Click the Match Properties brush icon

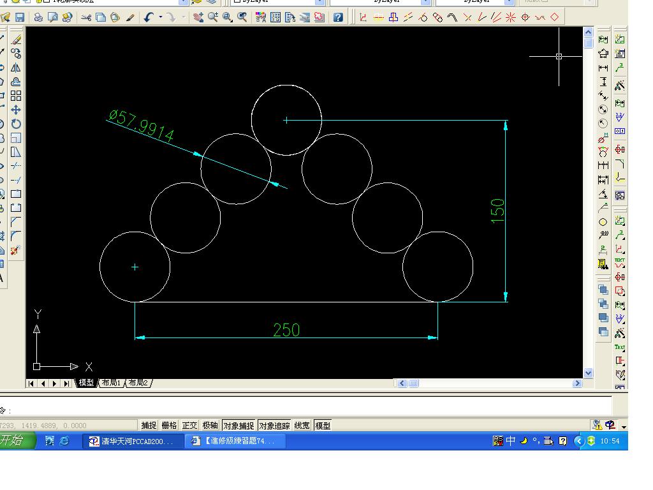click(130, 17)
